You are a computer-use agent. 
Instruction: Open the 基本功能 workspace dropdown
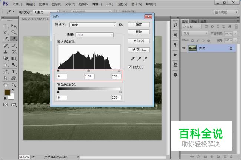225,12
